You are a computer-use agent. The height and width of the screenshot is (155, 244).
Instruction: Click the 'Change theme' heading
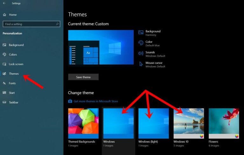click(x=81, y=93)
